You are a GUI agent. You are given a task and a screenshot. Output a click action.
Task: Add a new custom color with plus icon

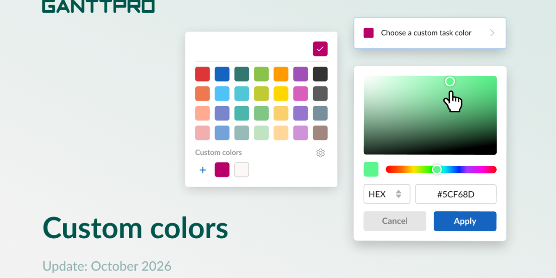pyautogui.click(x=202, y=170)
